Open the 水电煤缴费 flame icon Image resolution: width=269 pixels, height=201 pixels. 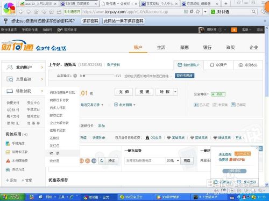[x=8, y=161]
